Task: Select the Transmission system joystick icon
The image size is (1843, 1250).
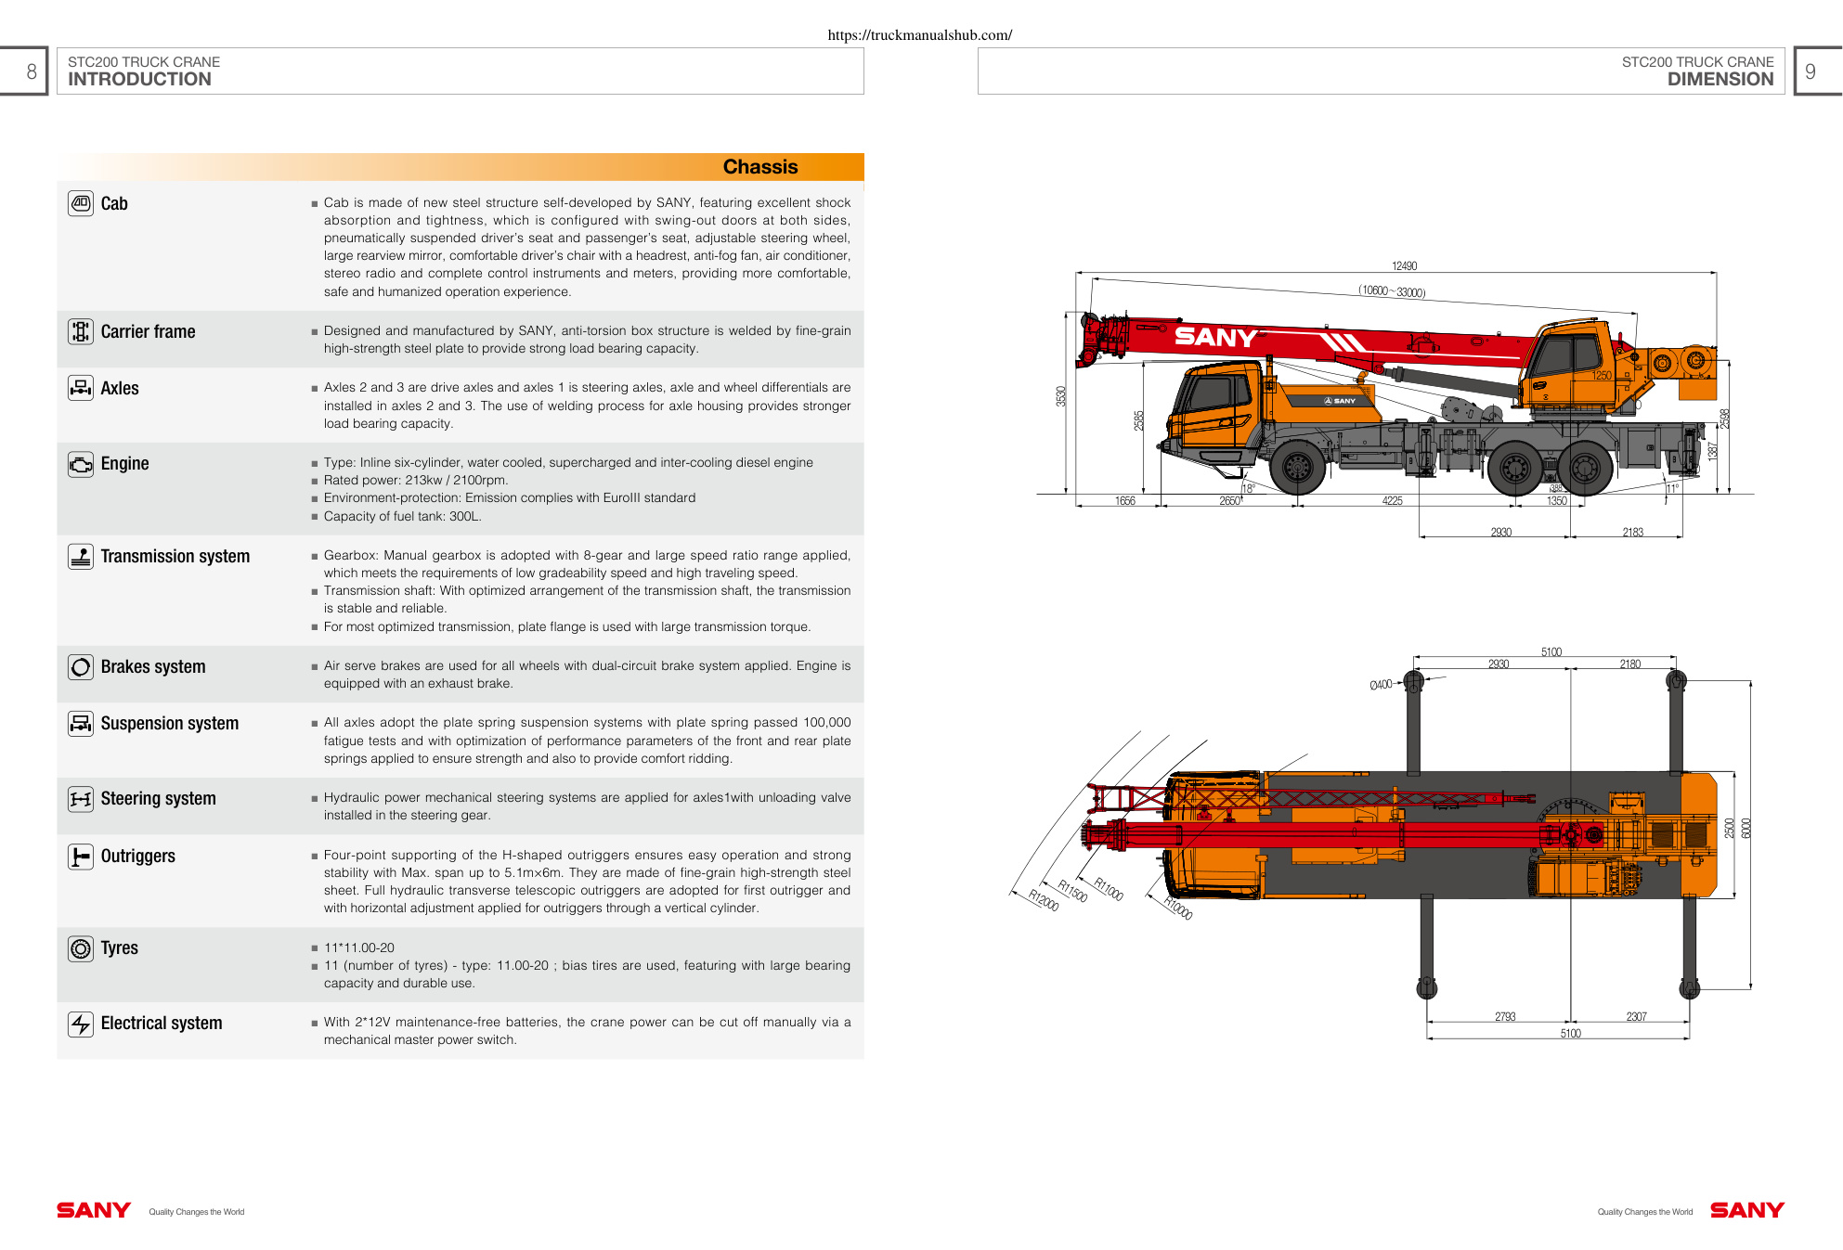Action: click(x=81, y=557)
